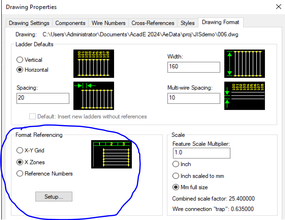Click the ladder rung numbering preview image
285x220 pixels.
93,64
